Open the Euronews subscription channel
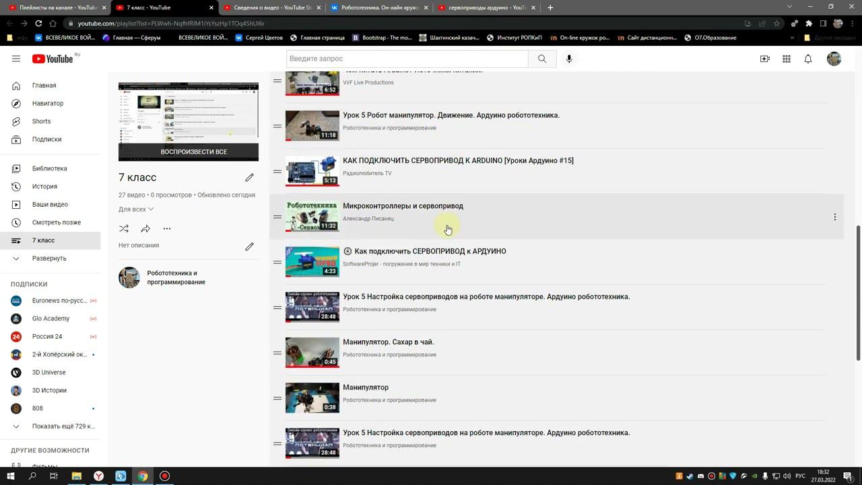Viewport: 862px width, 485px height. click(50, 300)
